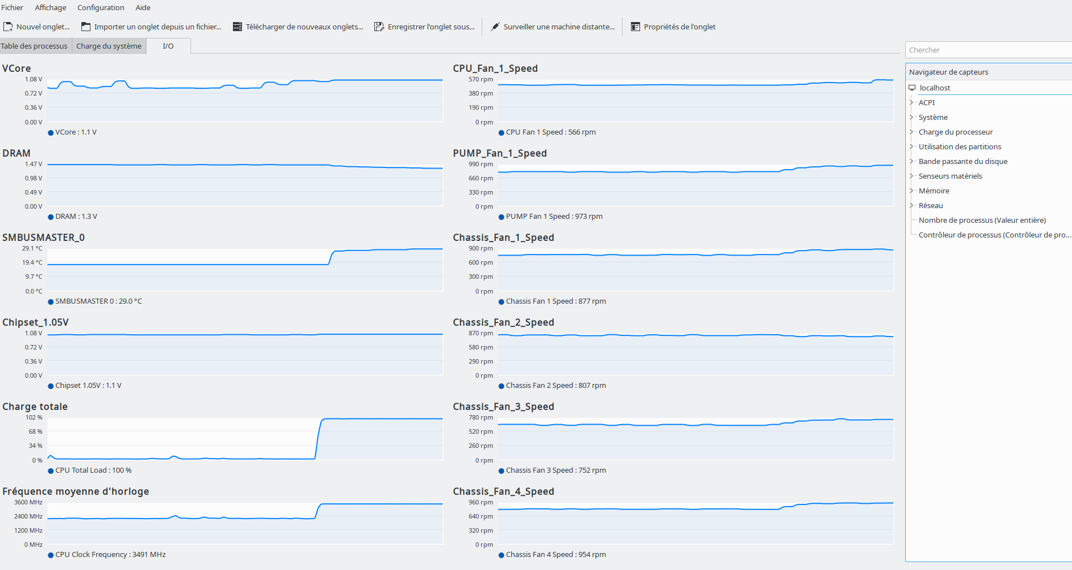Select Contrôleur de processus tree entry
The height and width of the screenshot is (570, 1072).
[x=995, y=235]
